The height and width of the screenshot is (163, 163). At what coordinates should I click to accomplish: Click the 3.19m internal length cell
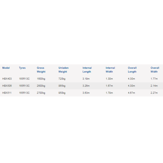pyautogui.click(x=86, y=79)
